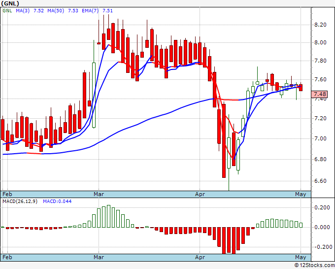Click the MA(3) legend label
The height and width of the screenshot is (269, 335).
pyautogui.click(x=23, y=11)
